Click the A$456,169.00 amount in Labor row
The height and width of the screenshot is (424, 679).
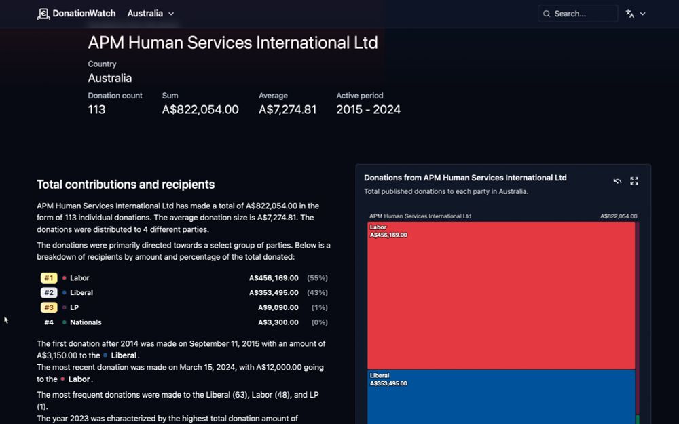point(274,278)
